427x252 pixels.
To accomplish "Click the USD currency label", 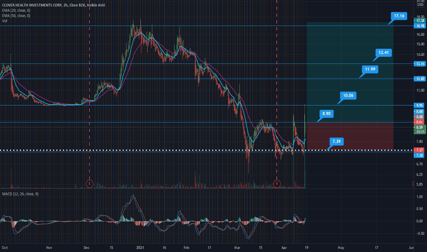I will 421,5.
